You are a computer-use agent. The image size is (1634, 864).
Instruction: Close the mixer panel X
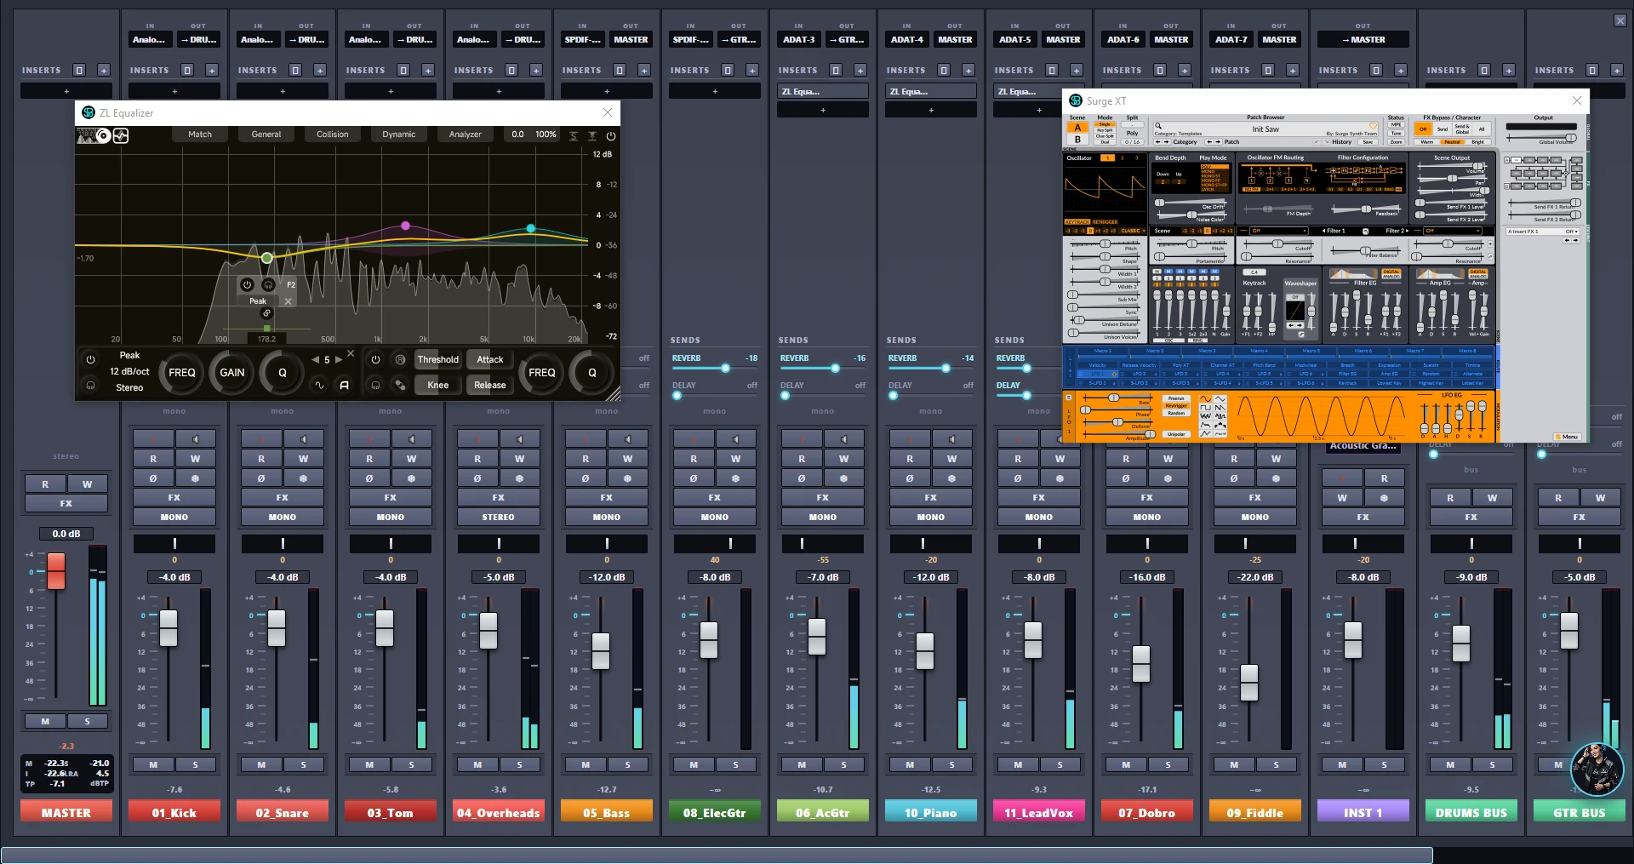tap(1620, 20)
